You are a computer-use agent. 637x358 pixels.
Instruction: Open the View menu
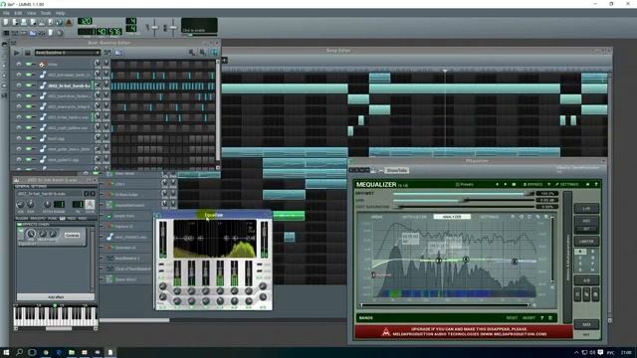[31, 13]
